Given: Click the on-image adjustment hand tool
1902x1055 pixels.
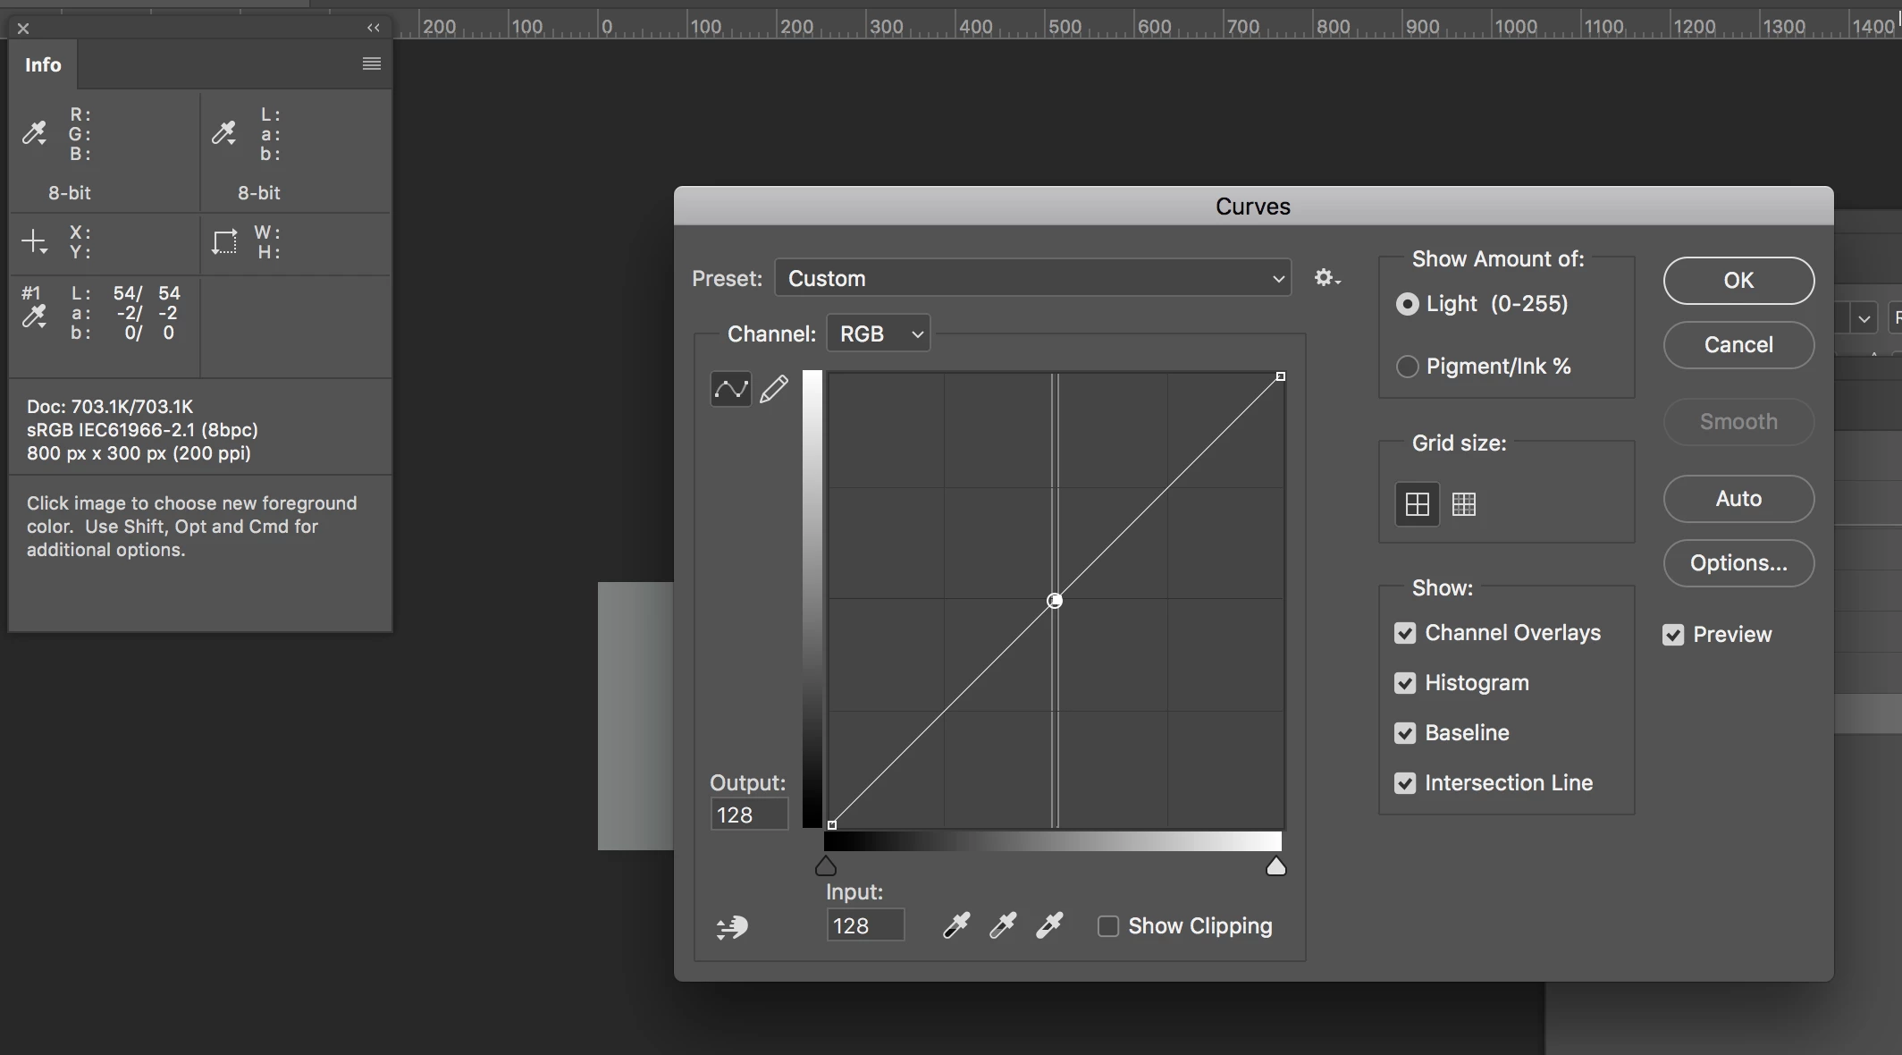Looking at the screenshot, I should click(732, 927).
